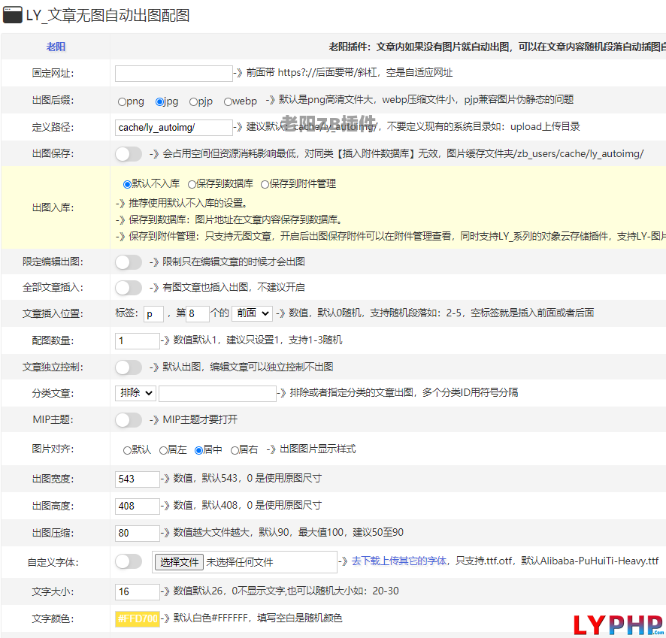Click the page title LY_文章无图自动出图配图
The width and height of the screenshot is (666, 638).
pyautogui.click(x=108, y=15)
